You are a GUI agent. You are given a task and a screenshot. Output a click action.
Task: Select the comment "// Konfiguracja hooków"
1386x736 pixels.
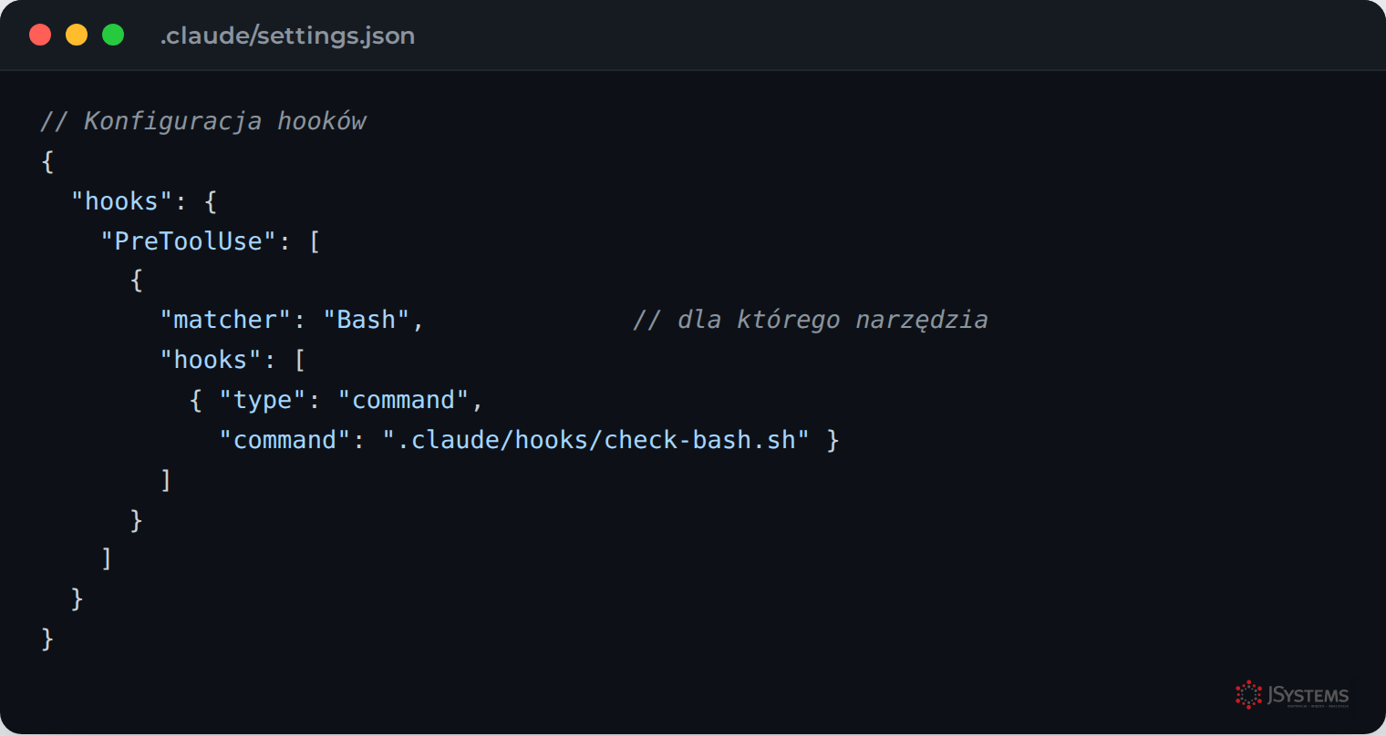click(x=203, y=121)
